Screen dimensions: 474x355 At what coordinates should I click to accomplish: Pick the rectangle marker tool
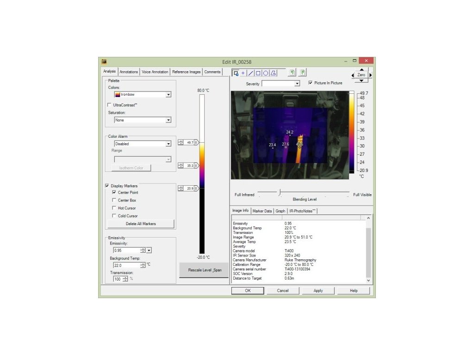click(258, 73)
